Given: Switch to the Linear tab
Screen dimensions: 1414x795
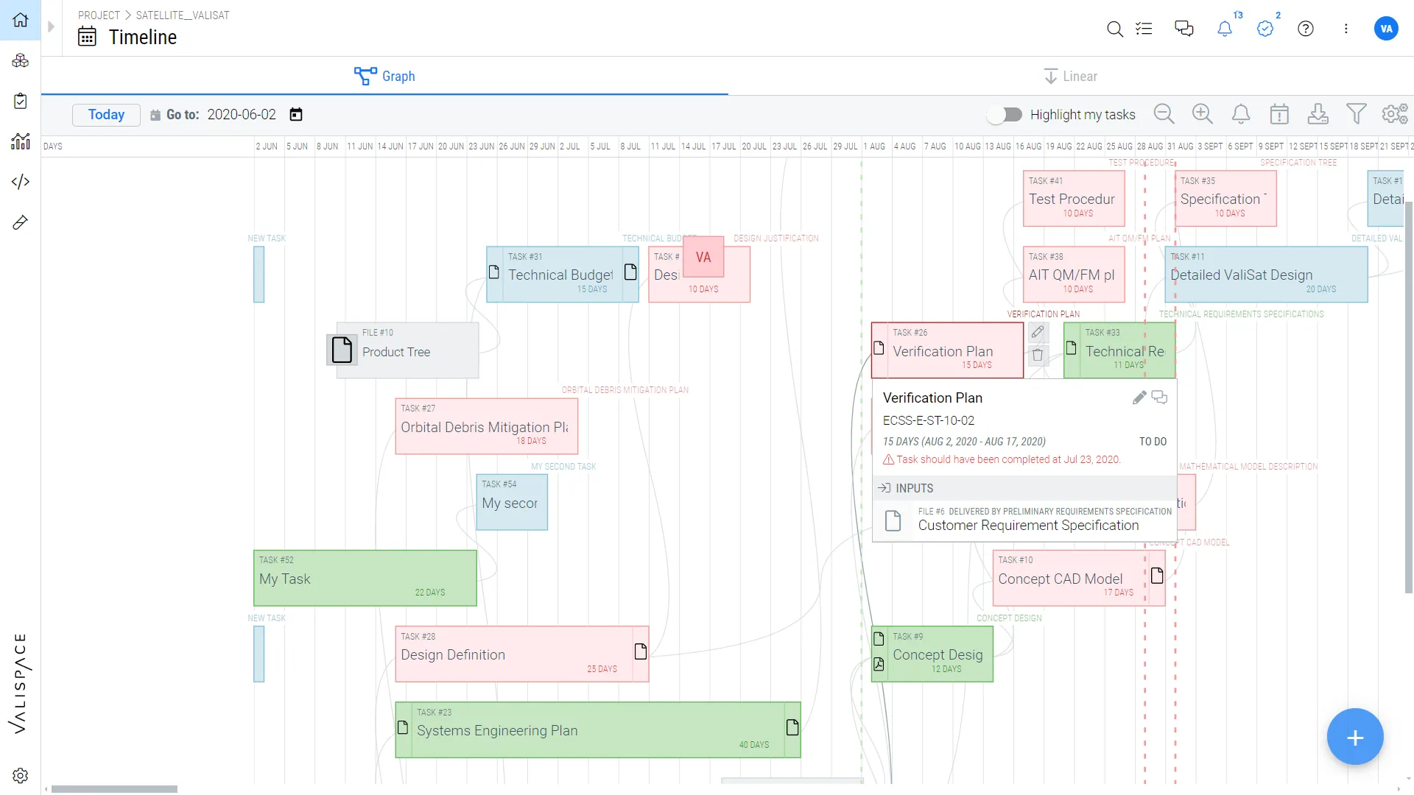Looking at the screenshot, I should click(1070, 77).
